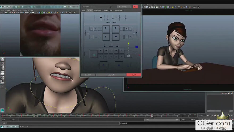Toggle the Character checkbox in picker window
234x132 pixels.
[x=110, y=7]
